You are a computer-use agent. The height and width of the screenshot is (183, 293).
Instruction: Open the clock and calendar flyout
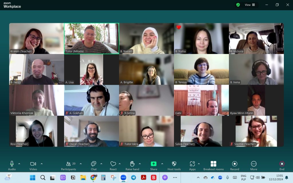(276, 178)
